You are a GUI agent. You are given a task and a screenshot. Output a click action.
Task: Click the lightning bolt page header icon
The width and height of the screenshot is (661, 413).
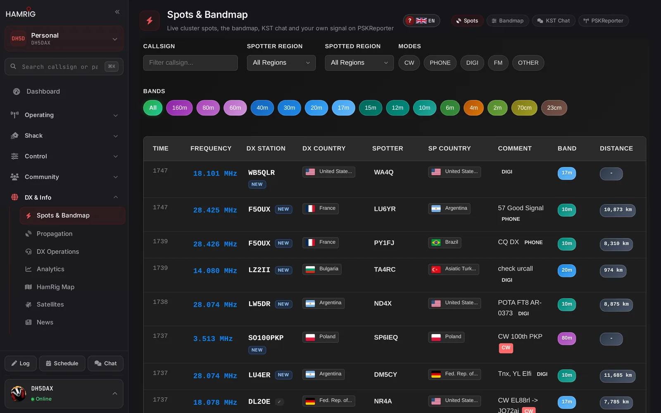[150, 21]
